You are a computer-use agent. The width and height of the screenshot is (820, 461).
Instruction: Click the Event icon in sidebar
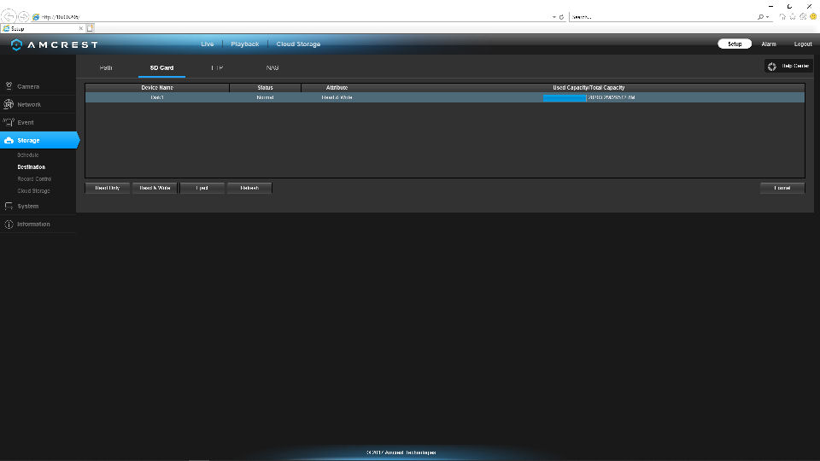tap(9, 122)
